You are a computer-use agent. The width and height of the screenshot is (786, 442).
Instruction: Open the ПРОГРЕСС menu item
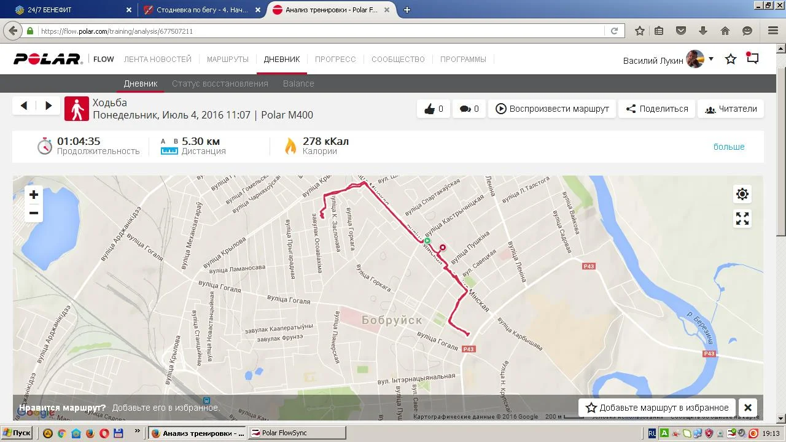pyautogui.click(x=335, y=60)
